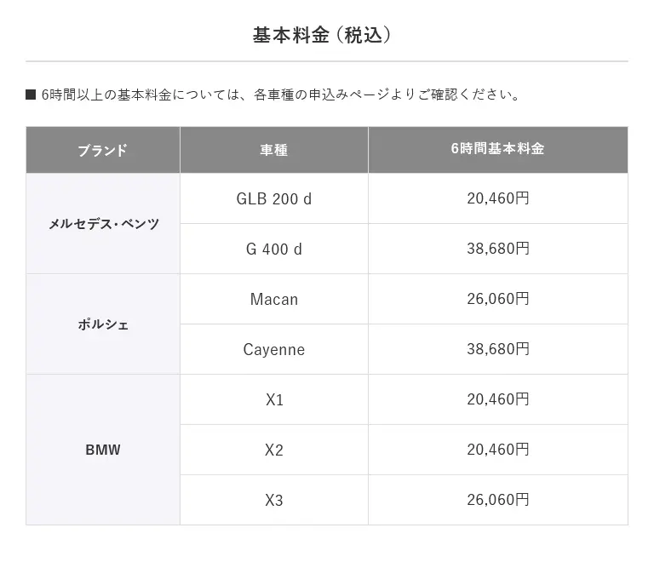Click the GLB 200 d price of 20,460円

click(497, 199)
